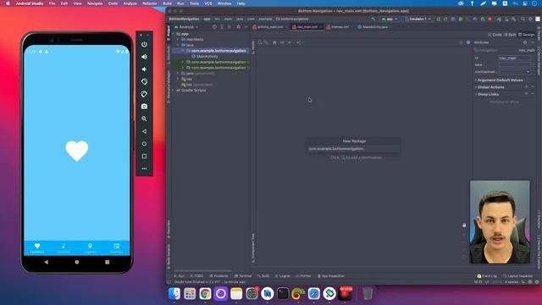The width and height of the screenshot is (542, 305).
Task: Open the Terminal tool window
Action: [x=243, y=276]
